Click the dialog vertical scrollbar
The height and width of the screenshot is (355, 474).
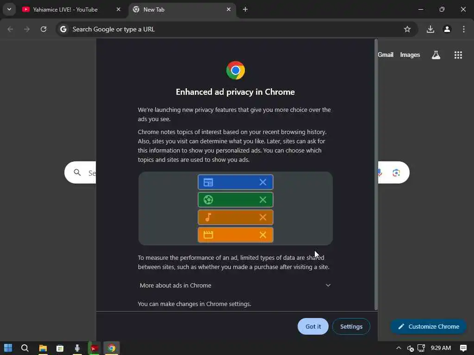click(376, 174)
